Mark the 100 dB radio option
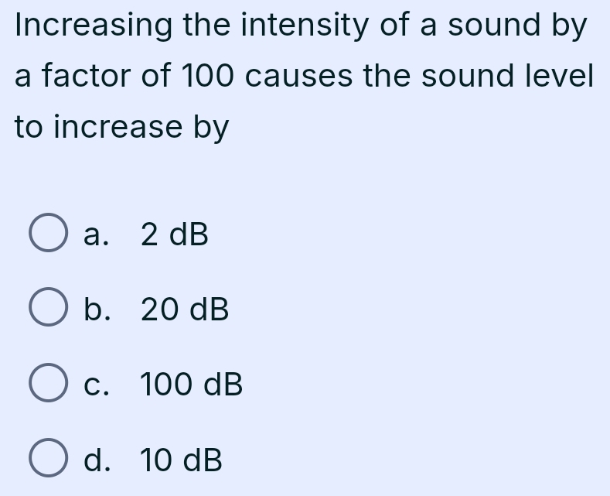 tap(48, 385)
